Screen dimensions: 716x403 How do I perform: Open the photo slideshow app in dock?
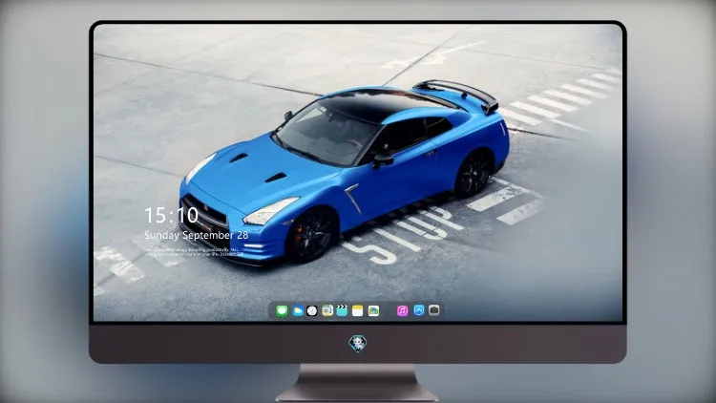[373, 311]
